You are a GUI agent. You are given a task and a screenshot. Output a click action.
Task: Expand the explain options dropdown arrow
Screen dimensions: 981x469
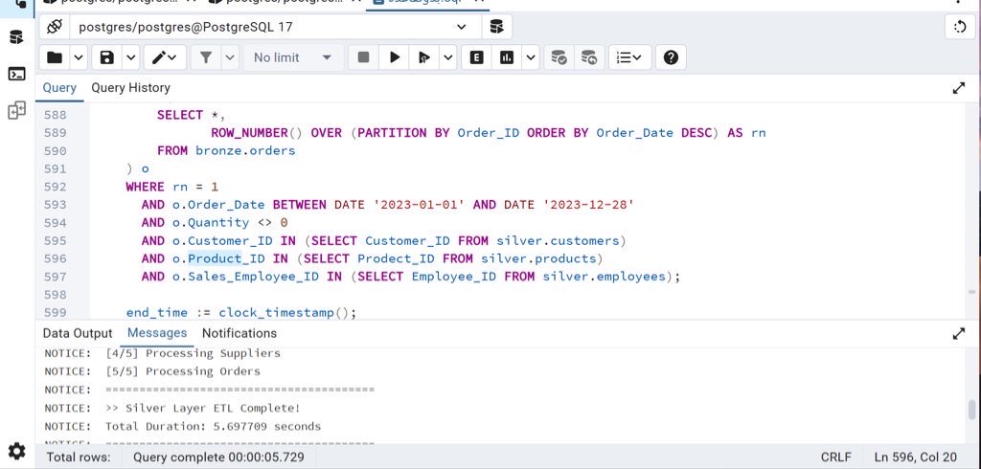[x=531, y=57]
